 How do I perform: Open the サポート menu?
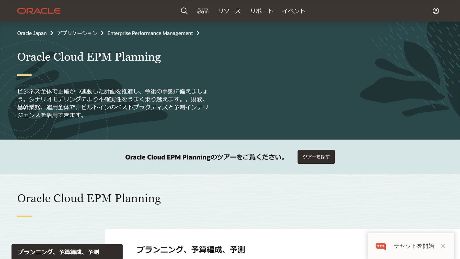pos(261,11)
